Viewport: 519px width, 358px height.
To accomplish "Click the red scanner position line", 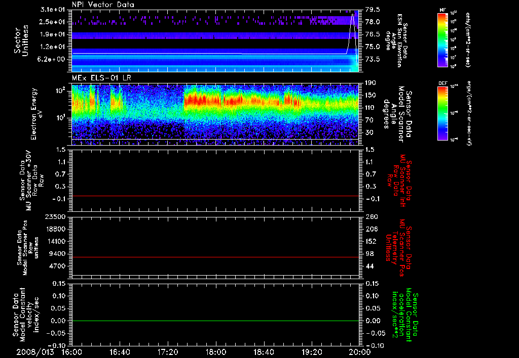I will 215,257.
